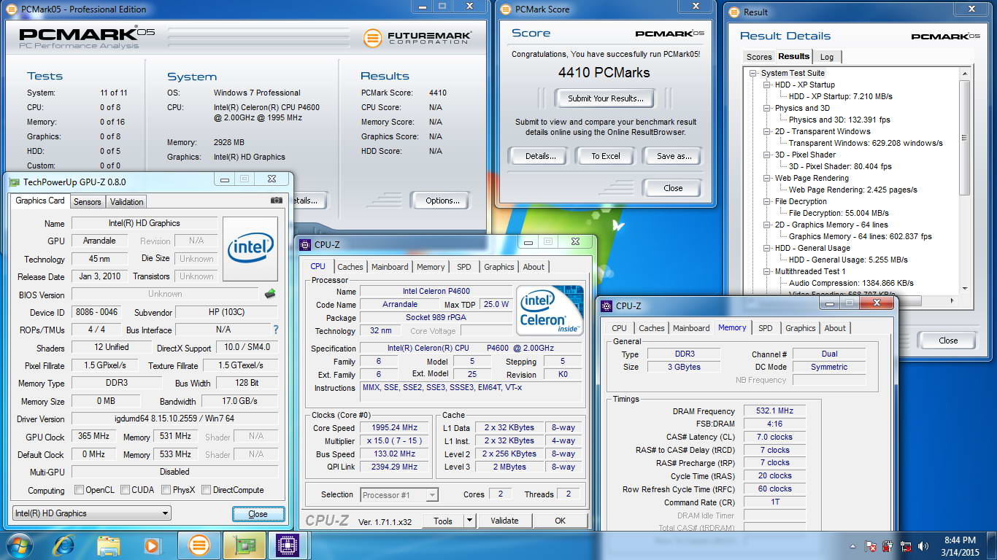This screenshot has height=560, width=997.
Task: Open the Validation tab in GPU-Z
Action: click(x=126, y=202)
